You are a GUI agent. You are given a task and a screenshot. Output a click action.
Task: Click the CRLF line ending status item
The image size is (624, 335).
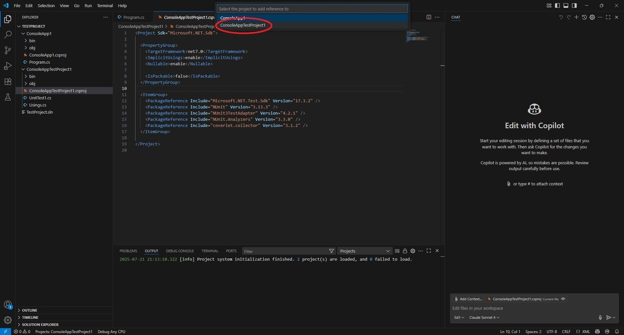click(x=566, y=331)
